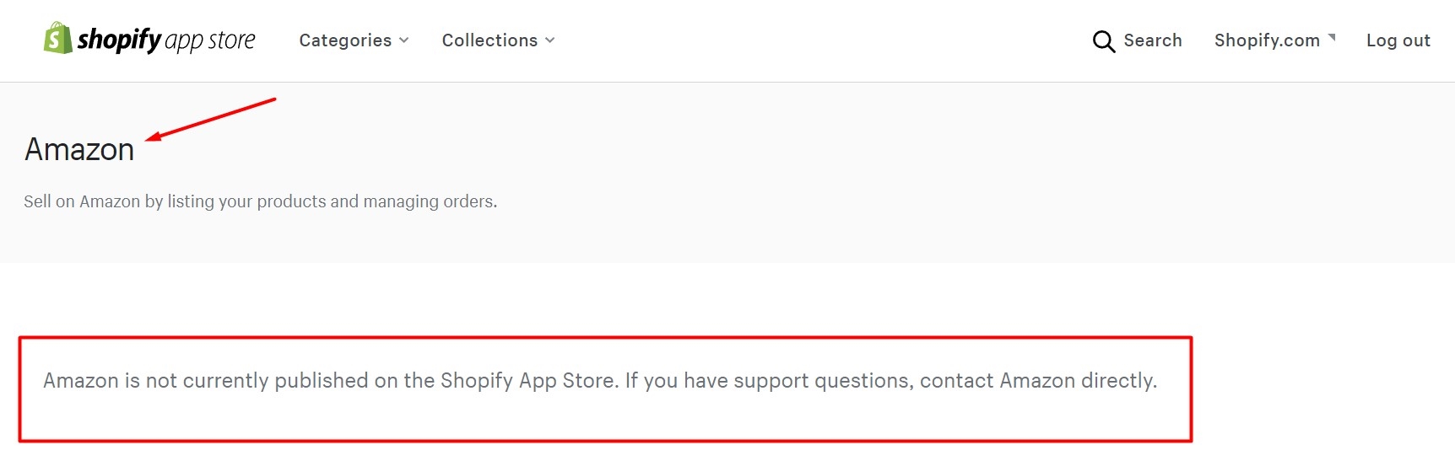Open the Categories menu
This screenshot has height=466, width=1455.
click(x=345, y=40)
